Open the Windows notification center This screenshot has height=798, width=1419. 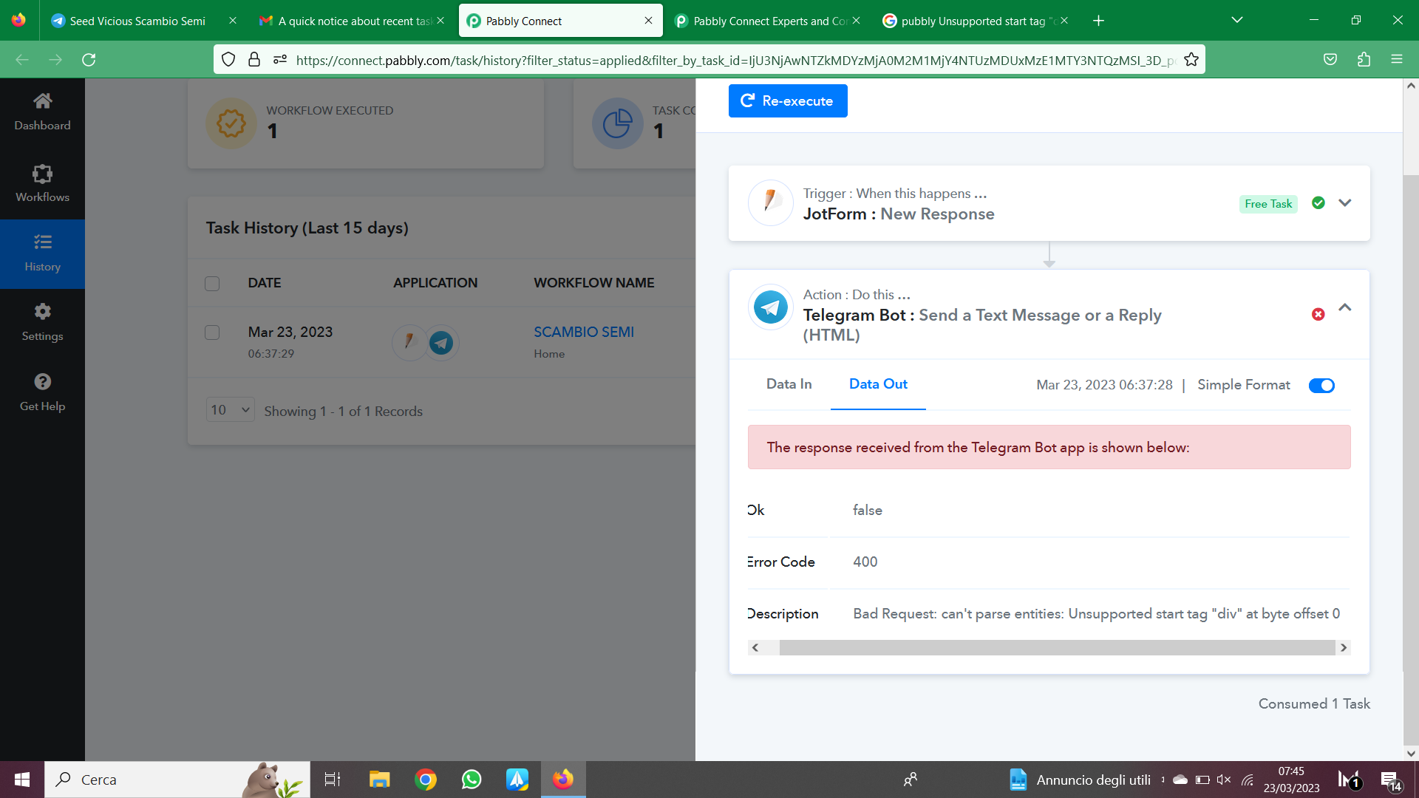[x=1389, y=780]
